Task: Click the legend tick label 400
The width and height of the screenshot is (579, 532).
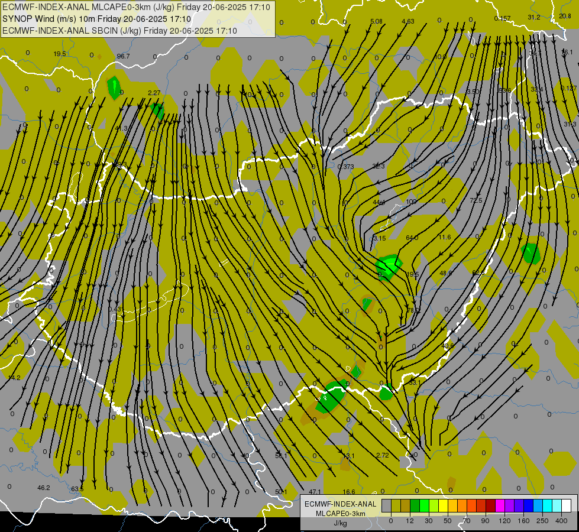Action: click(x=561, y=521)
